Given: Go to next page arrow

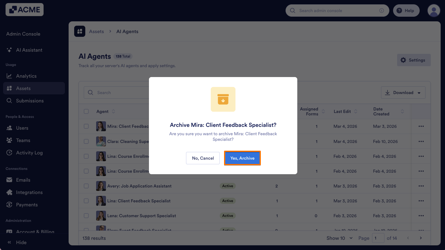Looking at the screenshot, I should [421, 238].
